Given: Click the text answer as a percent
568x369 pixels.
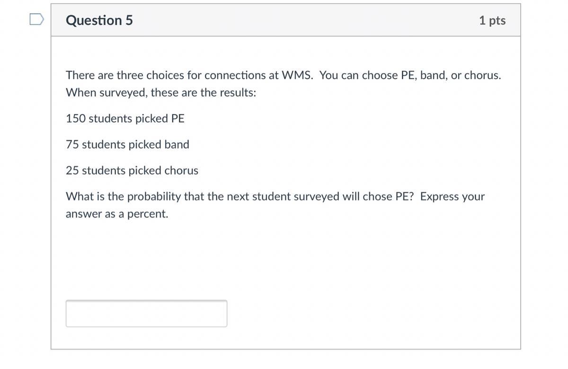Looking at the screenshot, I should (117, 214).
